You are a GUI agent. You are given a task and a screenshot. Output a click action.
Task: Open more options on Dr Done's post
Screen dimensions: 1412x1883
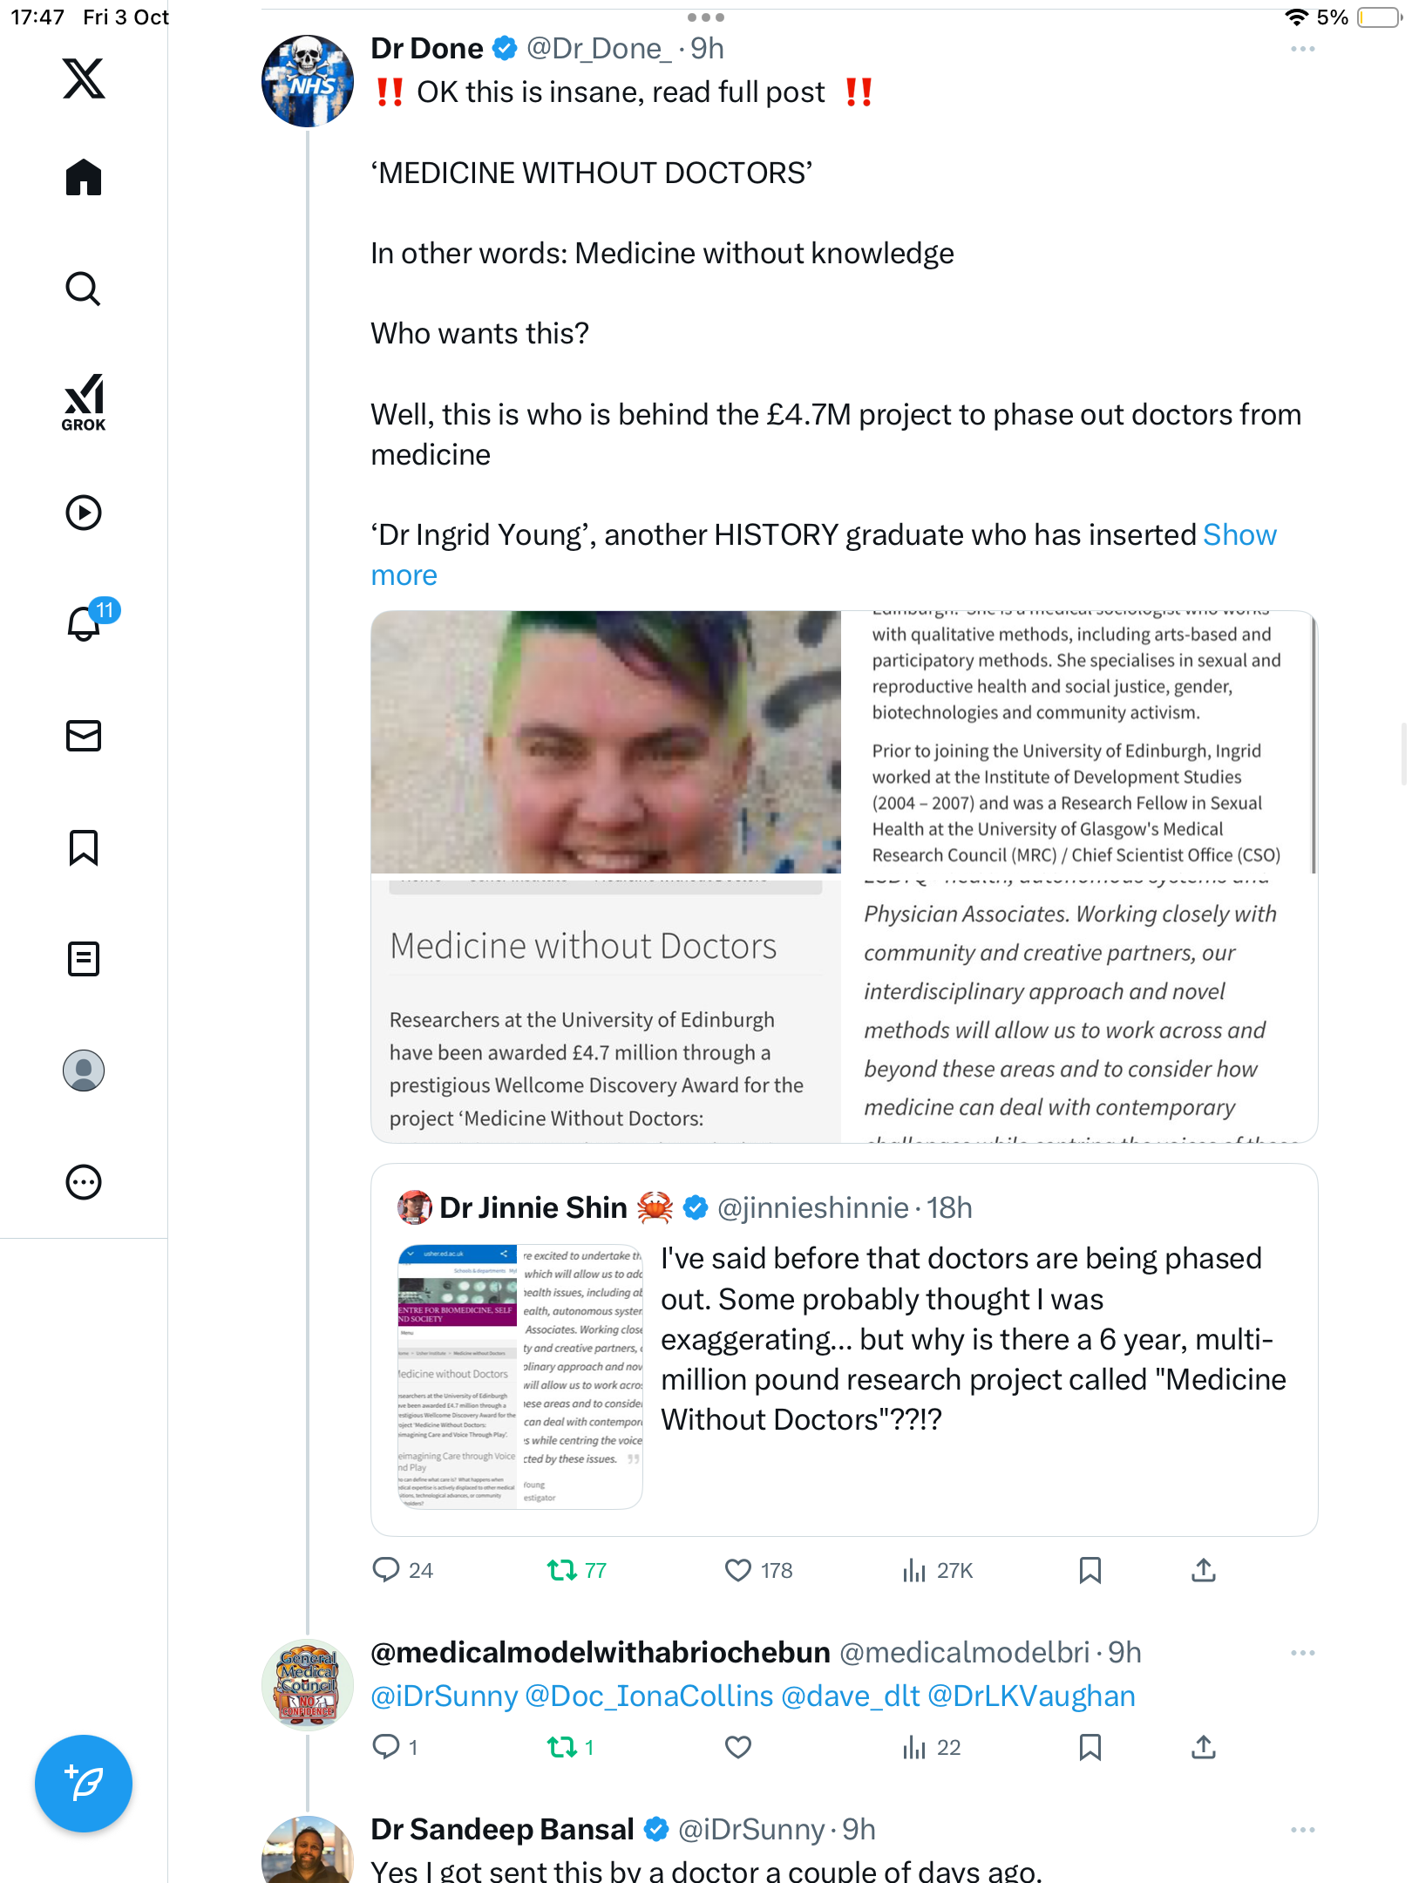pyautogui.click(x=1302, y=49)
